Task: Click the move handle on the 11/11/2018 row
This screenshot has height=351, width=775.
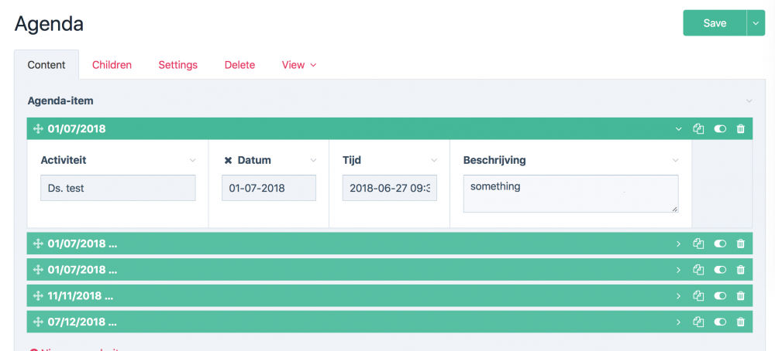Action: coord(37,296)
